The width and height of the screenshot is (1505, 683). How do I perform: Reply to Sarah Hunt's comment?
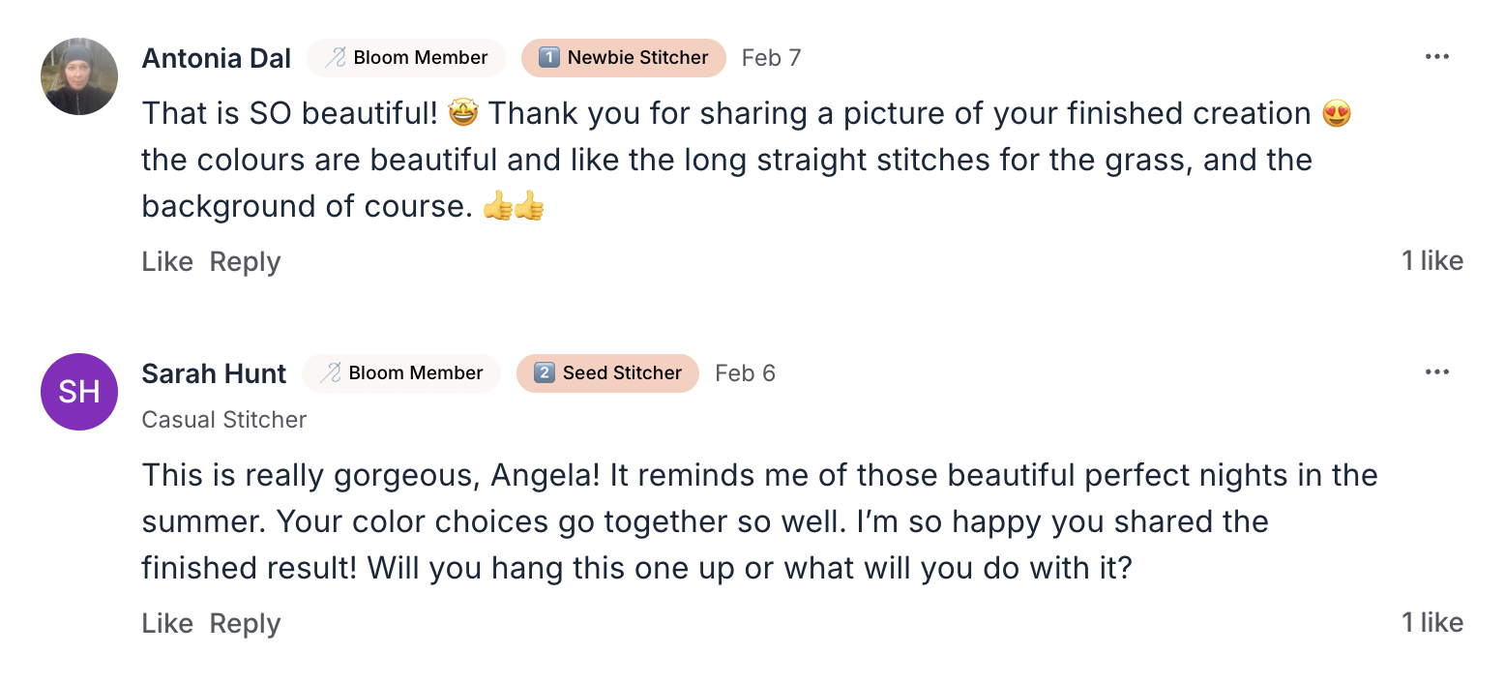coord(244,623)
